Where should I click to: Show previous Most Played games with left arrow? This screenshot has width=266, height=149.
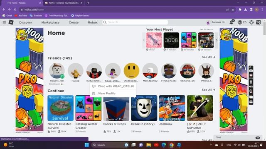point(144,40)
